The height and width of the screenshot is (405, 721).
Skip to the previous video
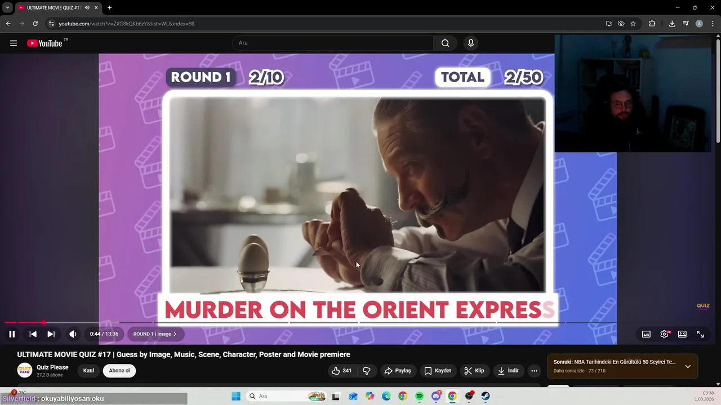(33, 334)
